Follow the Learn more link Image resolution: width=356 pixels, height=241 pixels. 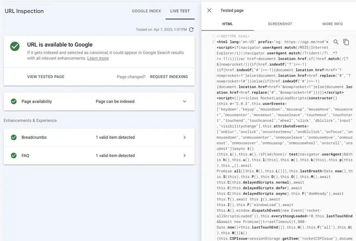tap(98, 58)
